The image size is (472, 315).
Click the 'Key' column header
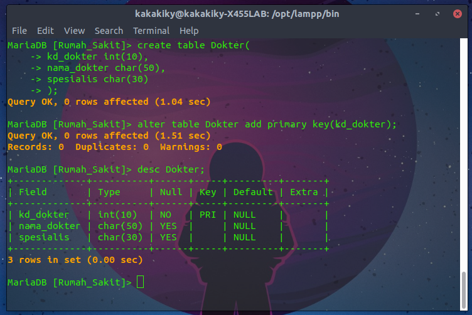(x=208, y=192)
